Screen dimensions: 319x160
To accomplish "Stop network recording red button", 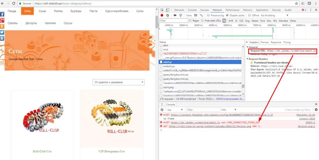I will pos(162,15).
